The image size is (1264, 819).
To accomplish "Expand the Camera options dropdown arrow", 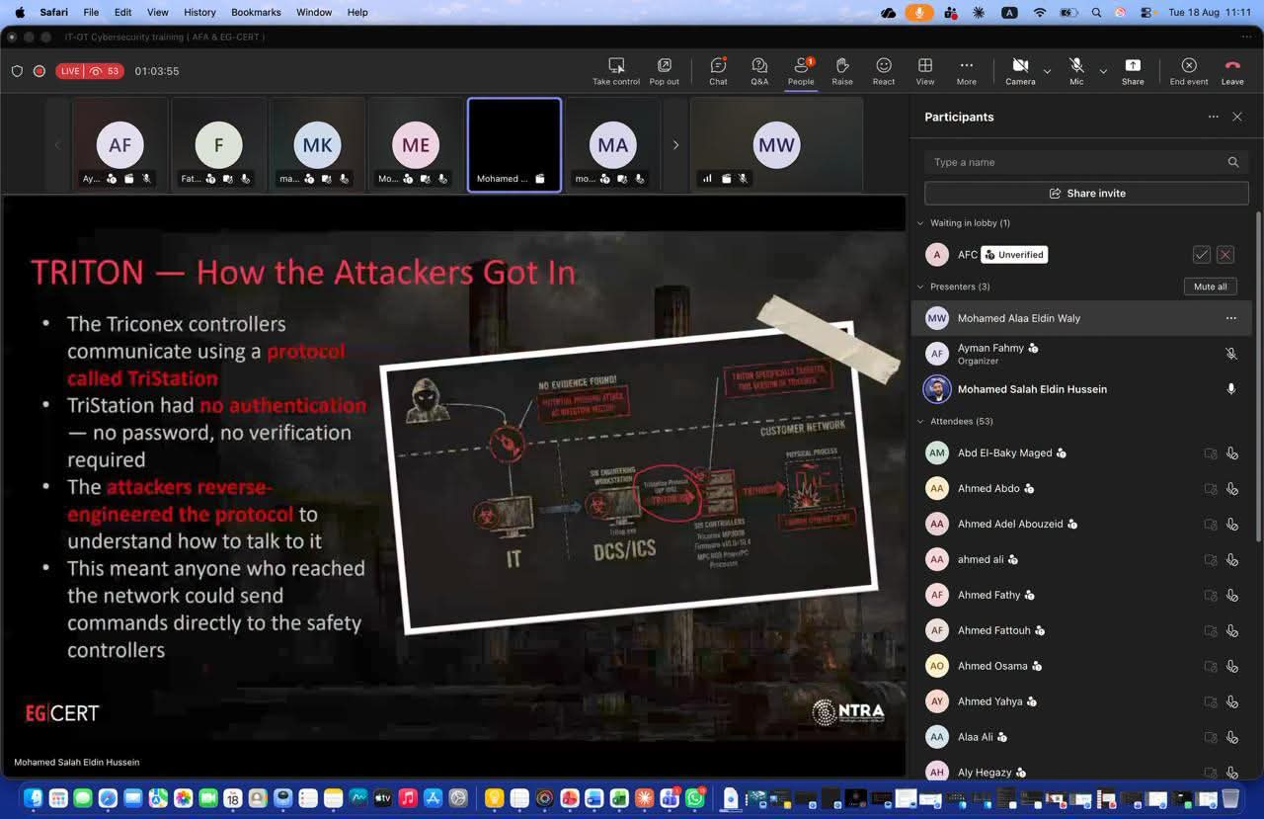I will pyautogui.click(x=1047, y=71).
